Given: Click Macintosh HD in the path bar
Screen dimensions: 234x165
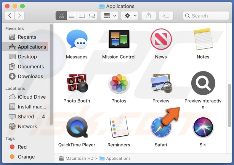Looking at the screenshot, I should [x=76, y=158].
